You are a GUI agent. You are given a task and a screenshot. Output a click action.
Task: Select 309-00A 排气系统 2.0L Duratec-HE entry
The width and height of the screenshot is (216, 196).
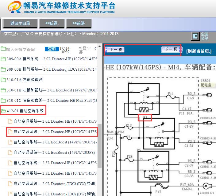(52, 59)
